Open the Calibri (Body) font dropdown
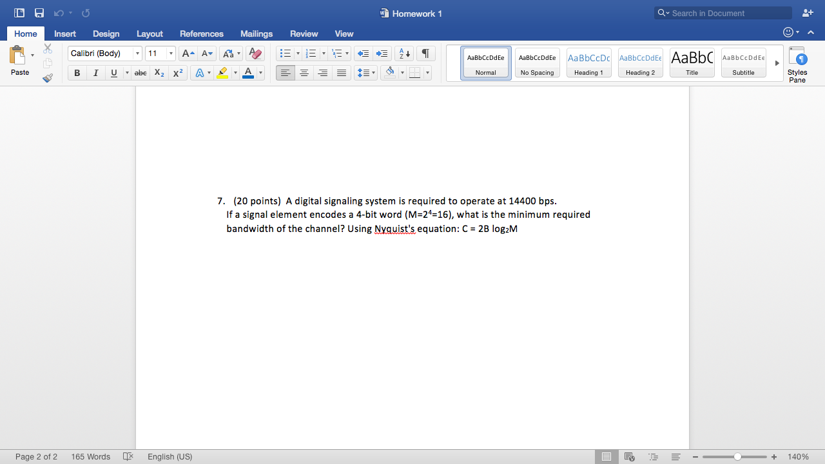The width and height of the screenshot is (825, 464). click(x=104, y=53)
